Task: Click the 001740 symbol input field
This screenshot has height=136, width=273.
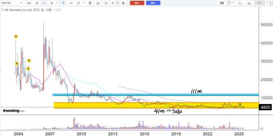Action: [x=9, y=3]
